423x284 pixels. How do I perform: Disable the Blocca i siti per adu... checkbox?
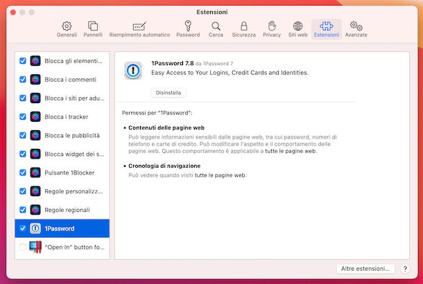(x=23, y=98)
